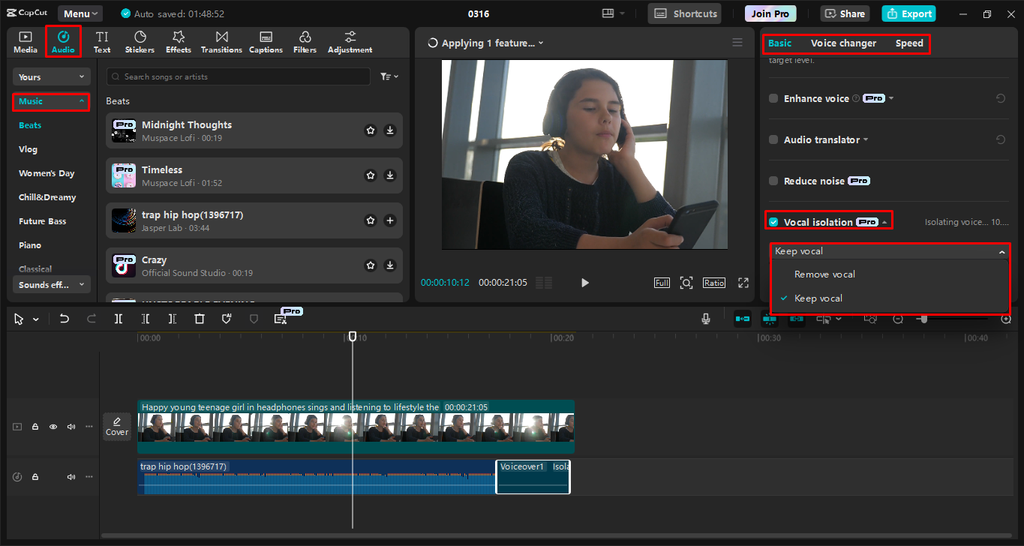Undo the last edit in the timeline

(x=64, y=318)
